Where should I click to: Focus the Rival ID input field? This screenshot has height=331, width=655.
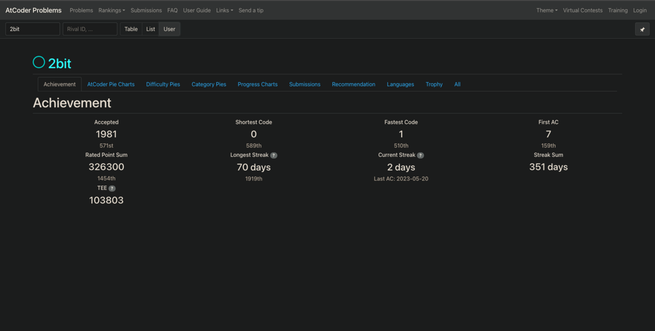(x=90, y=29)
